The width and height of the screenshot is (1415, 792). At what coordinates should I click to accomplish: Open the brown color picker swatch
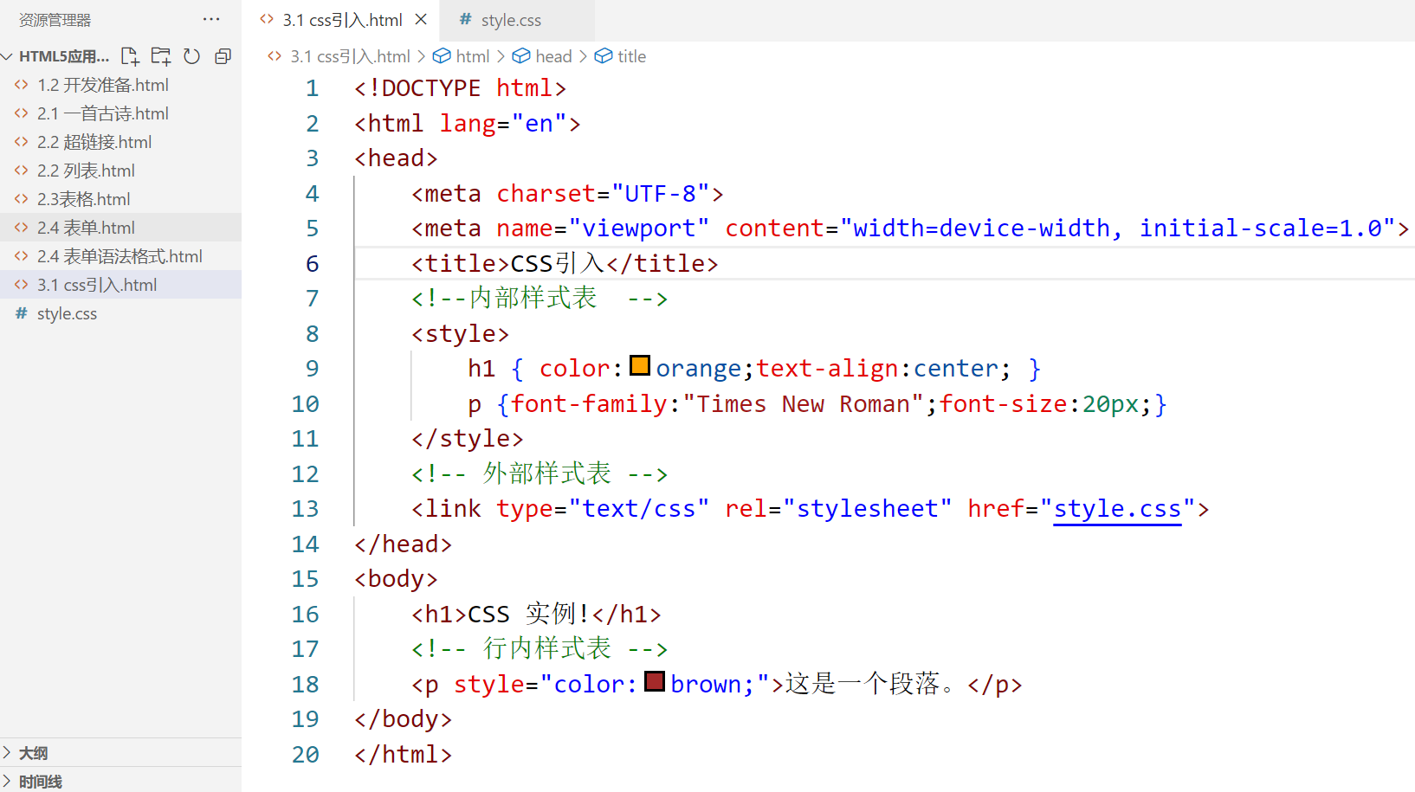[655, 681]
